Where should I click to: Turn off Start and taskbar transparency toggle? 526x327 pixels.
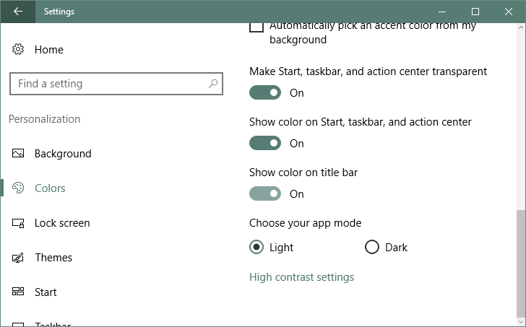pyautogui.click(x=265, y=92)
